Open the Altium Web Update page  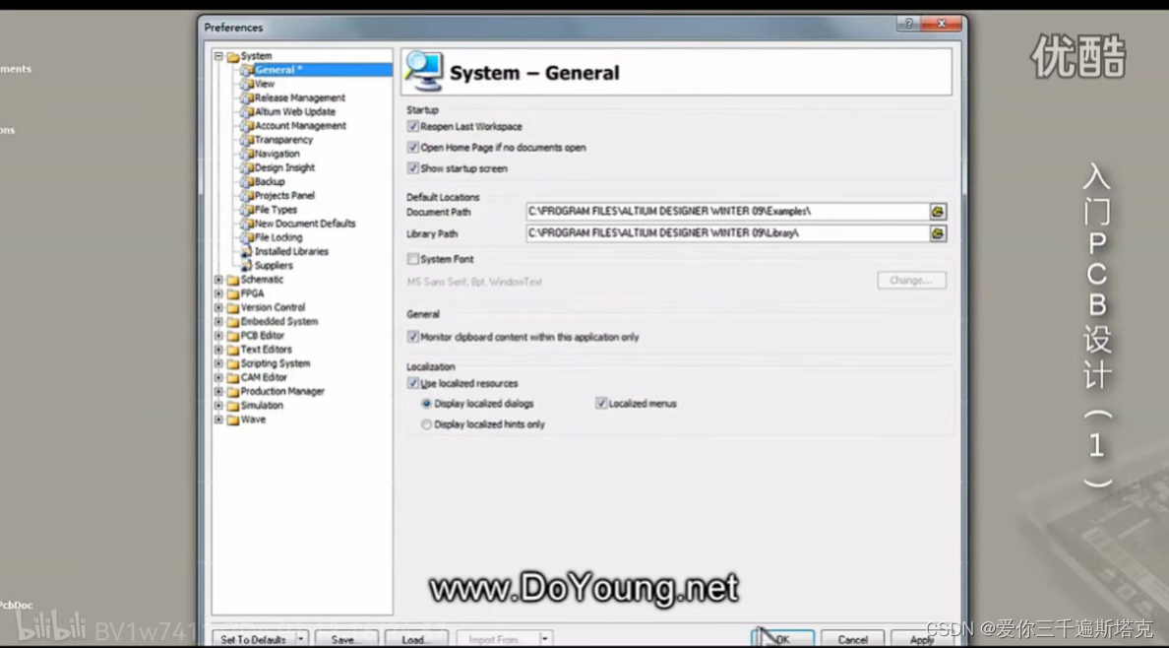(294, 112)
